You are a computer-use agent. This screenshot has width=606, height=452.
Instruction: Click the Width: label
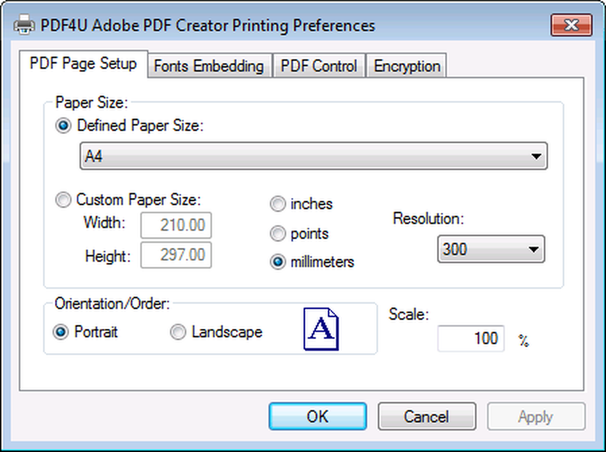tap(105, 223)
